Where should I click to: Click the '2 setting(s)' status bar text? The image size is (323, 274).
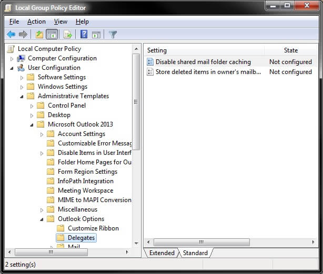click(x=20, y=265)
